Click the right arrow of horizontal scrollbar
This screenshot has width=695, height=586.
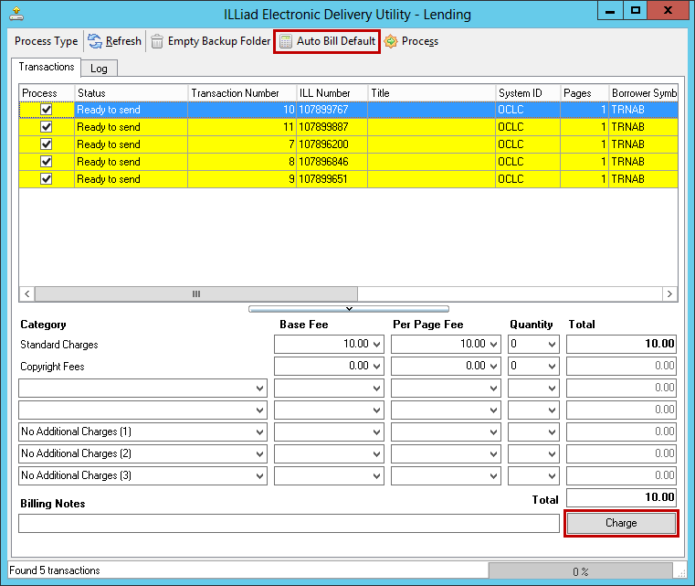click(669, 294)
